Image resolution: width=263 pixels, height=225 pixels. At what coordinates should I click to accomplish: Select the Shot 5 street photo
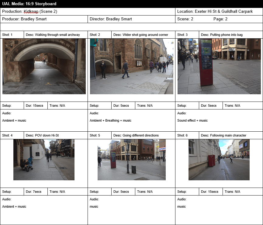(x=131, y=160)
